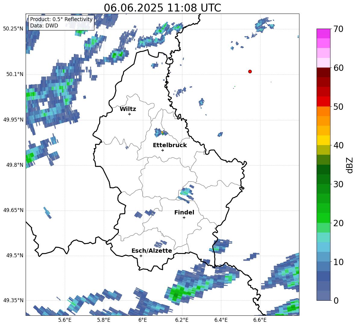Click the Esch/Alzette cross marker

(141, 256)
